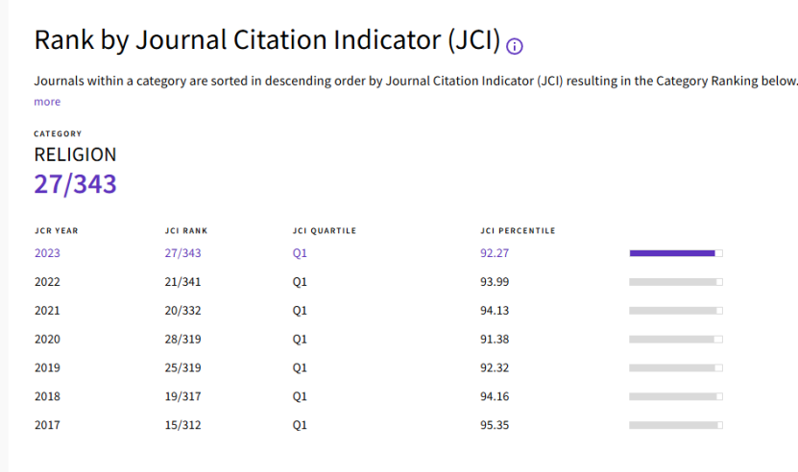Click the 20/332 rank for 2021
Screen dimensions: 798x472
(182, 311)
